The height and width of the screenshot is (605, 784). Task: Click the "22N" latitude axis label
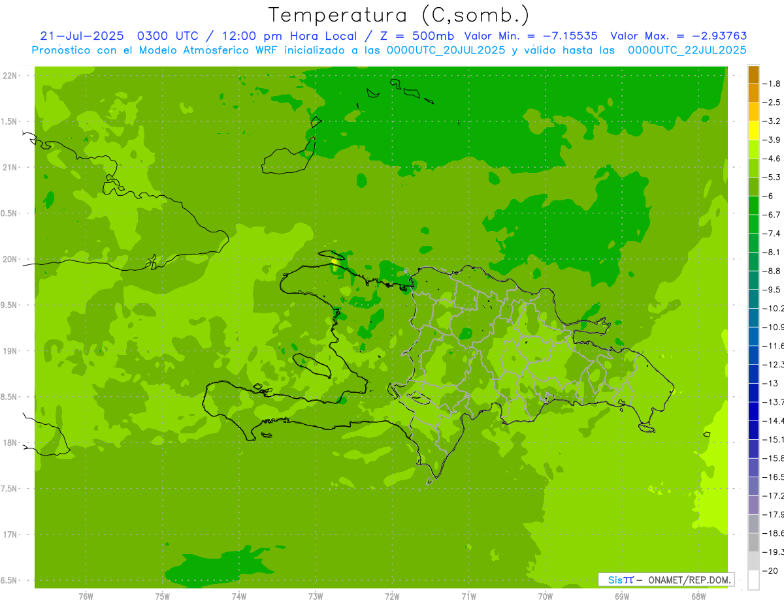10,76
